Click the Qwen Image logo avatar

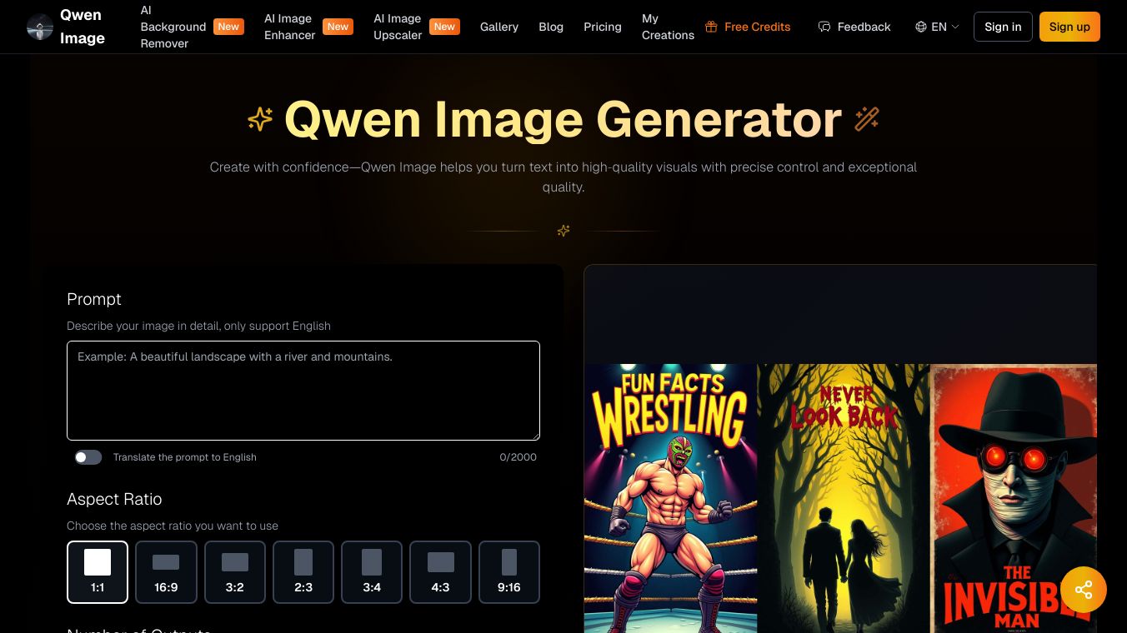(39, 27)
